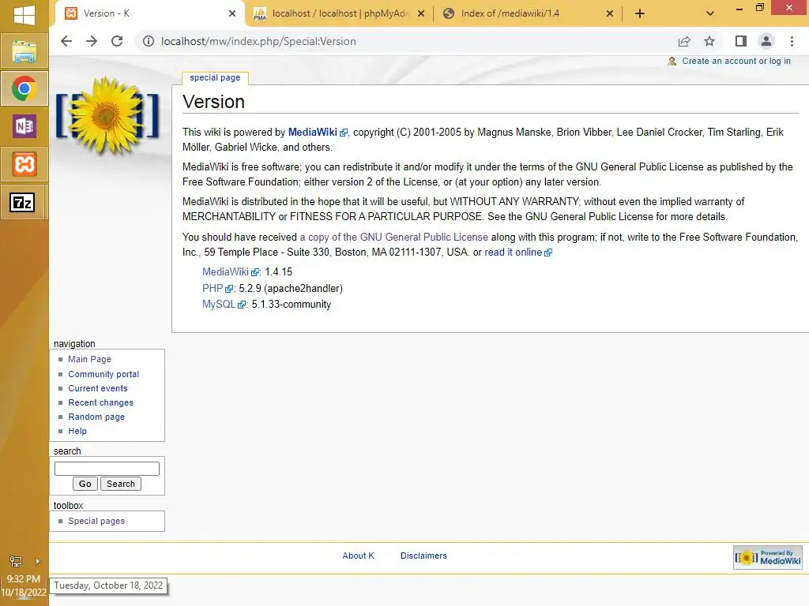
Task: Show hidden tray icons arrow
Action: click(37, 561)
